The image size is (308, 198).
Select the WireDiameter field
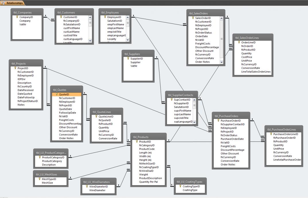coord(97,190)
